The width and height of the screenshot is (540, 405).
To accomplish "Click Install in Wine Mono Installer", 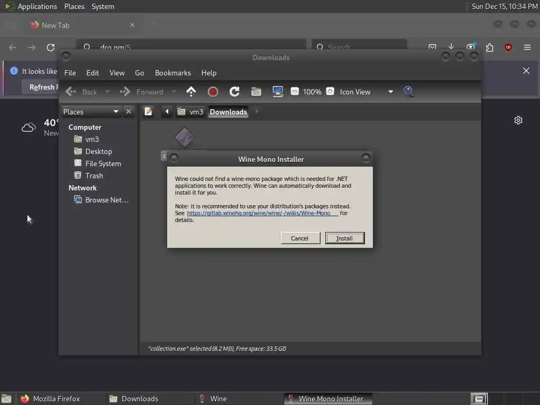I will pyautogui.click(x=345, y=238).
